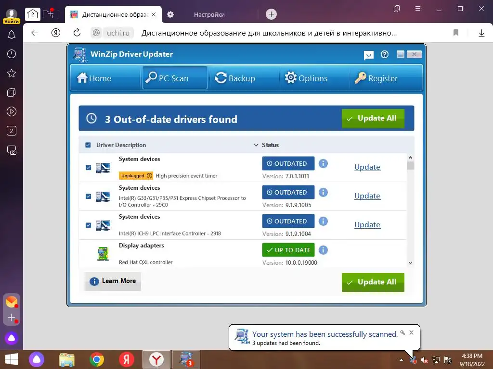Open a new browser tab

(271, 14)
